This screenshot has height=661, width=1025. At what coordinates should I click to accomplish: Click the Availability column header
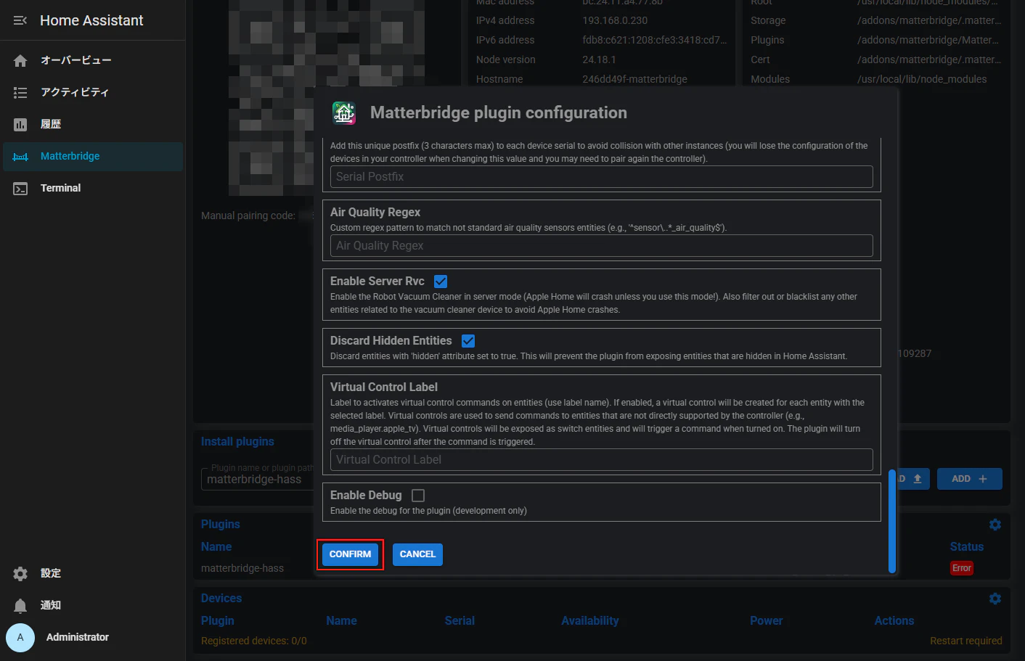[590, 621]
